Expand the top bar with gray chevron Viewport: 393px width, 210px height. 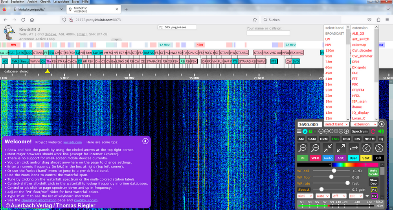point(117,40)
